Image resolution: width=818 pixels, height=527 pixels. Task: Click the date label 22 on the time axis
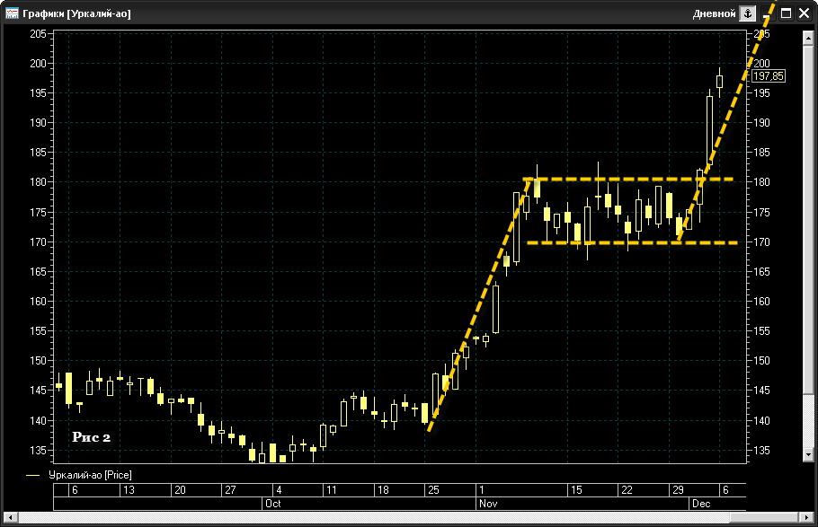click(627, 490)
